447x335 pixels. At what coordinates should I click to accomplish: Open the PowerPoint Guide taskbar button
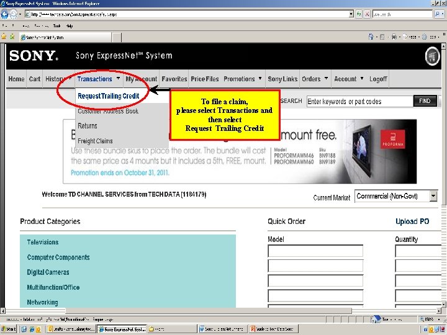[x=274, y=329]
